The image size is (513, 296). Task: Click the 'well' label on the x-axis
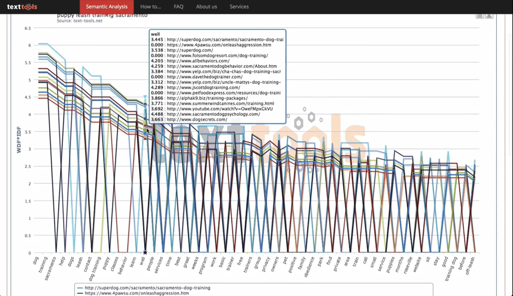coord(143,261)
